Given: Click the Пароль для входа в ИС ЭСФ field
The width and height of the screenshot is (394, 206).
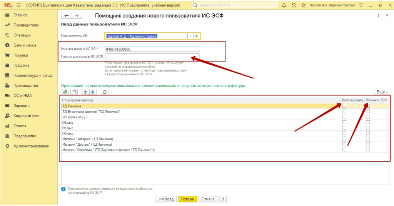Looking at the screenshot, I should coord(152,56).
